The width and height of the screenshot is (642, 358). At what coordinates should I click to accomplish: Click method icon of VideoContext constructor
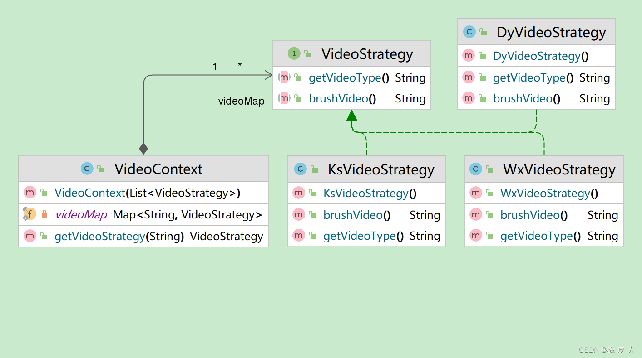30,193
